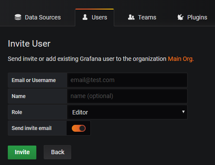The image size is (215, 165).
Task: Focus the Email or Username input field
Action: 127,80
